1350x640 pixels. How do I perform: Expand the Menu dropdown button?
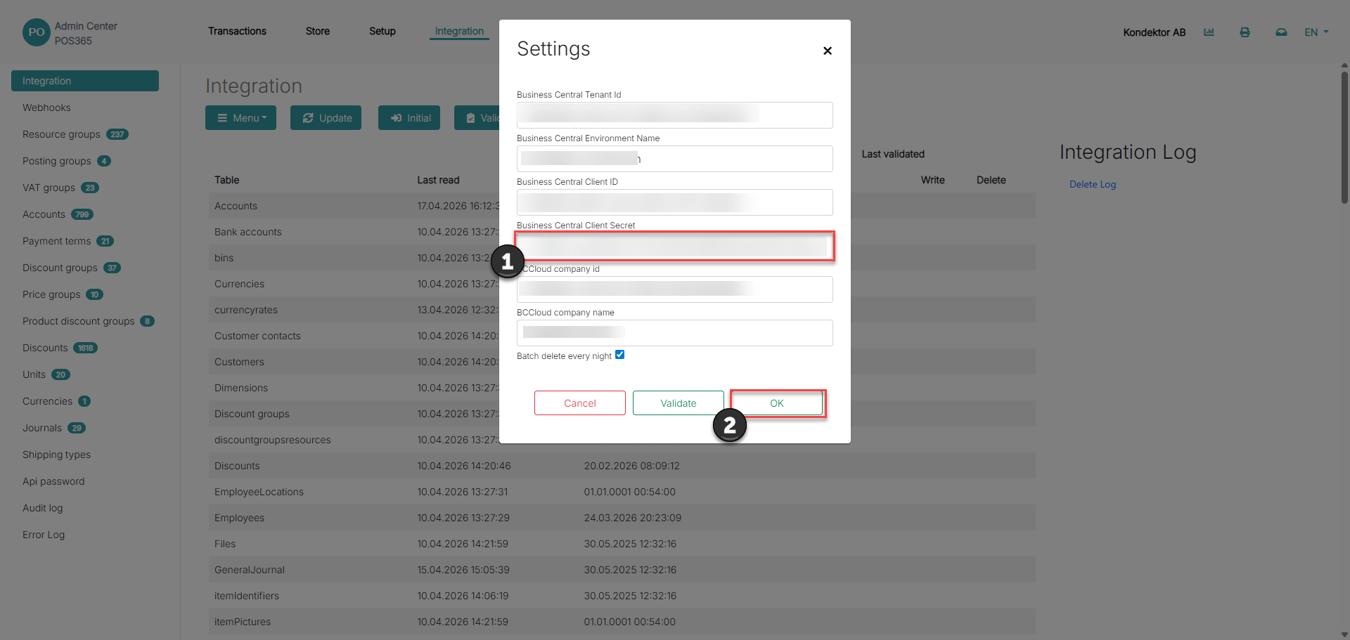click(x=240, y=118)
